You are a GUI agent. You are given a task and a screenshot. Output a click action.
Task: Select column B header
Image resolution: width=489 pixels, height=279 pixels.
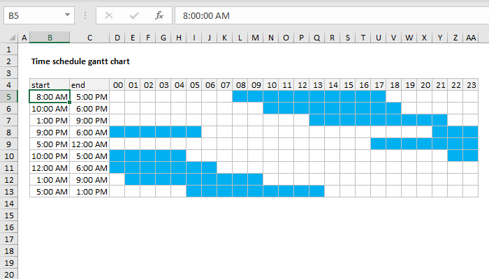[x=50, y=38]
